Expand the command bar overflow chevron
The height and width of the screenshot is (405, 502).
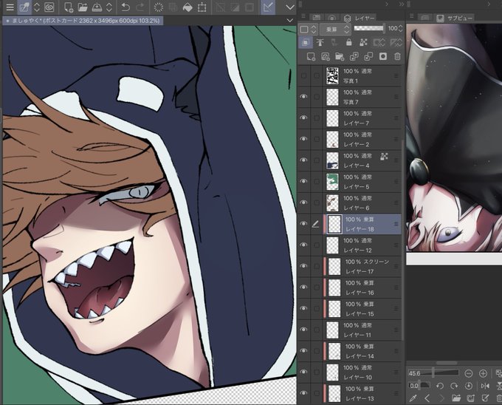coord(290,7)
